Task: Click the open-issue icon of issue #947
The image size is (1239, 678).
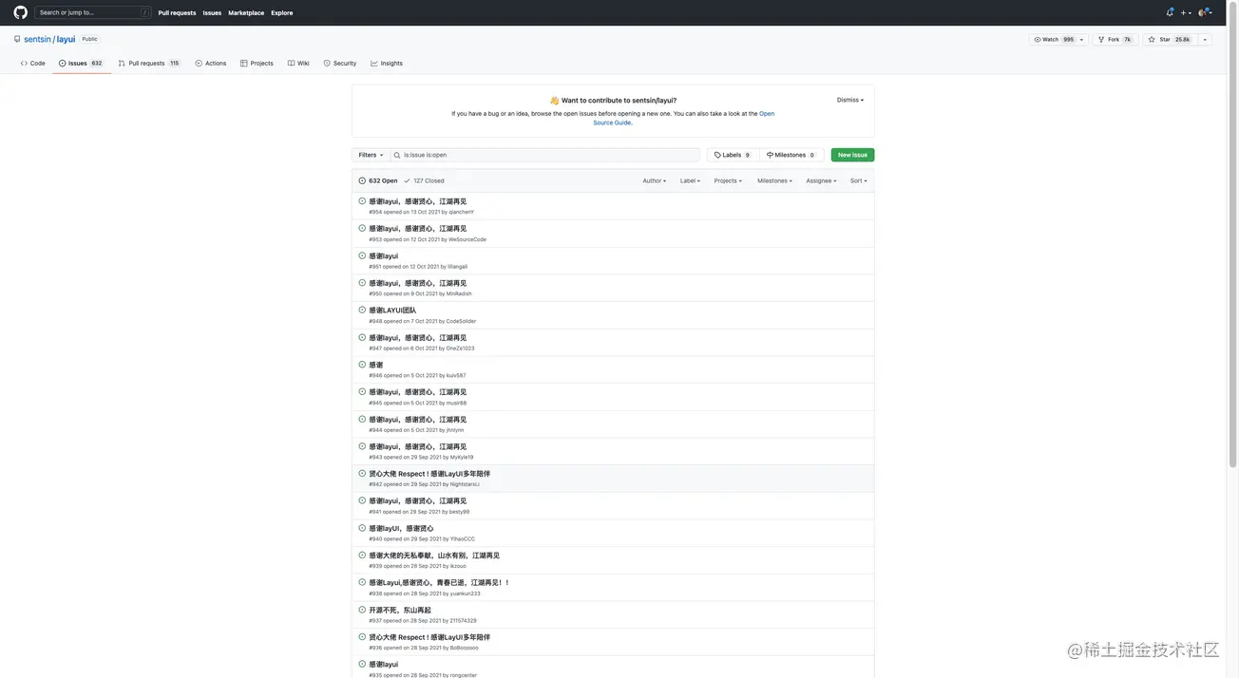Action: (362, 337)
